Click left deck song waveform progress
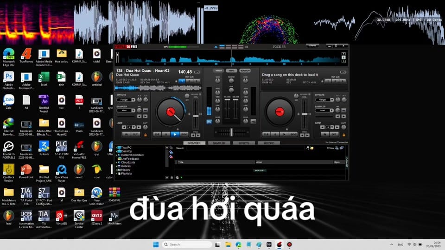 point(158,88)
